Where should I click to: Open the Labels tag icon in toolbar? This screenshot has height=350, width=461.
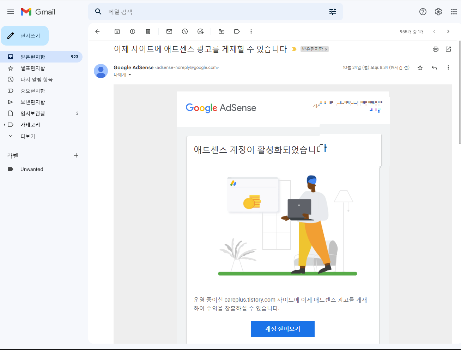click(x=237, y=31)
